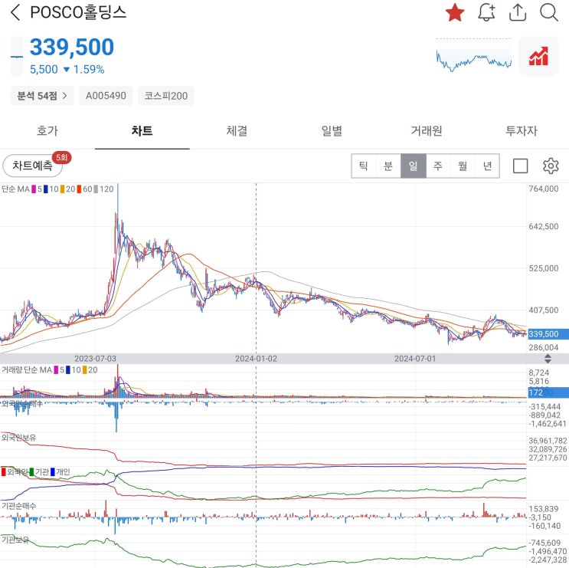This screenshot has width=569, height=568.
Task: Tap the MA 5 magenta swatch
Action: pyautogui.click(x=34, y=189)
